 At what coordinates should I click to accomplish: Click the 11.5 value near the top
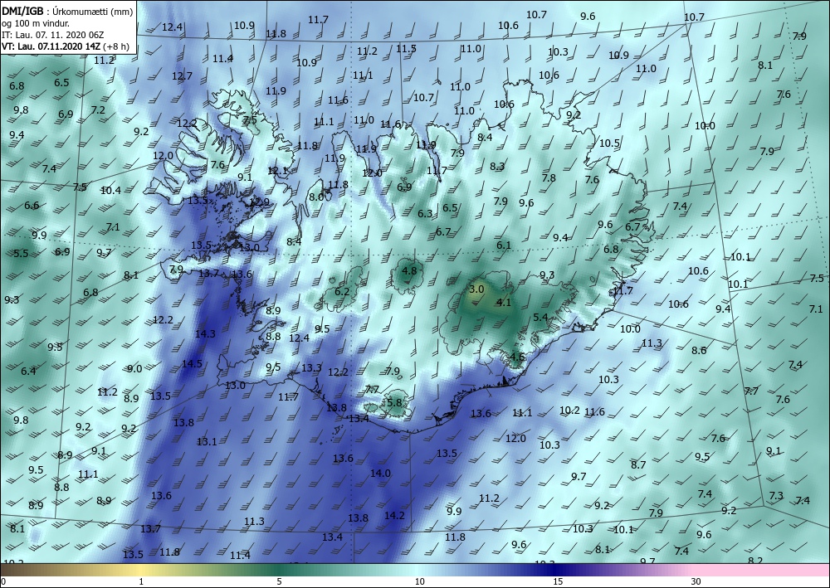pos(406,49)
